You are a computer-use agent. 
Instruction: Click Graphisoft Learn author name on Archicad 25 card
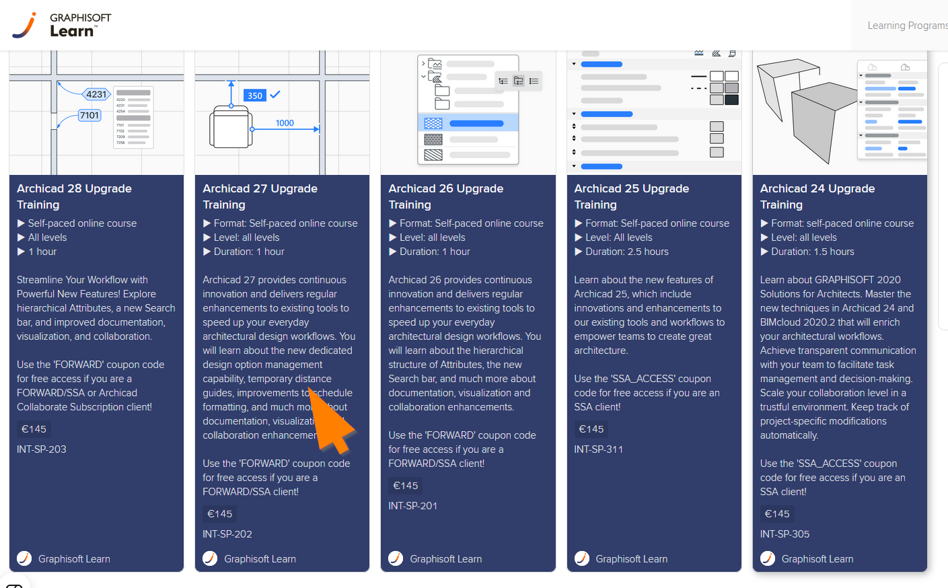[631, 559]
